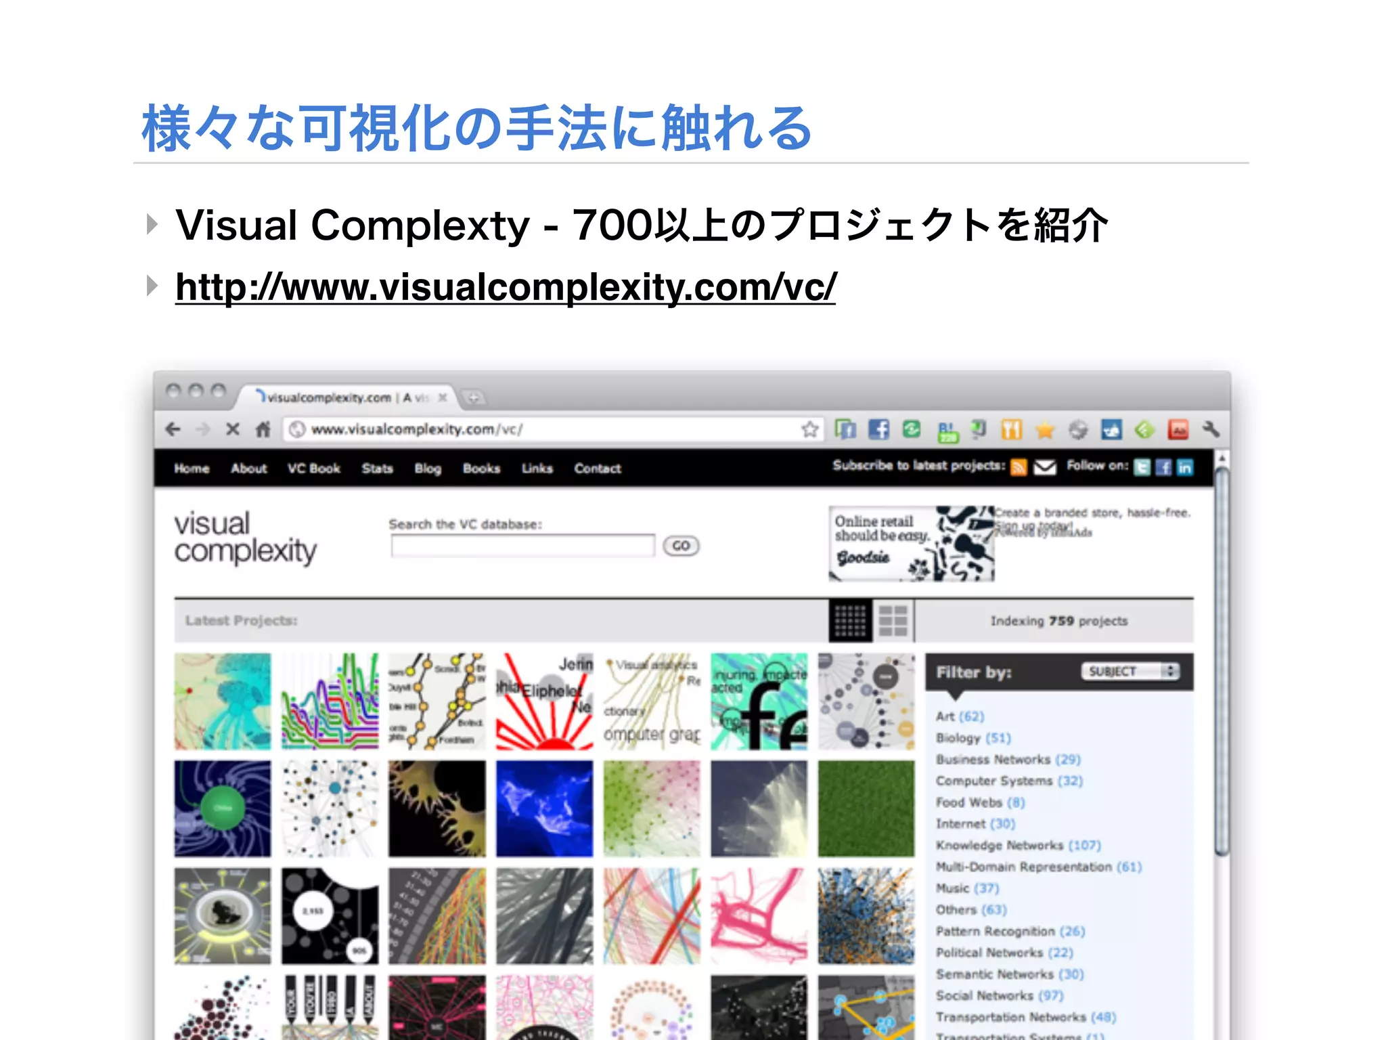Open the Goodsie online retail ad banner

point(912,544)
